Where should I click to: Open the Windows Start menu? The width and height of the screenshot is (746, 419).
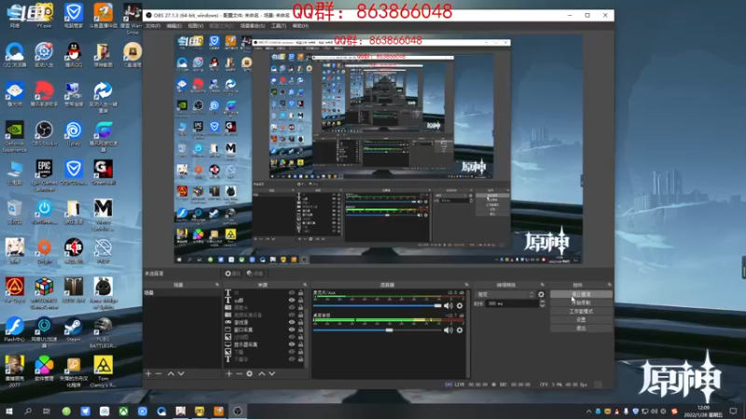(9, 411)
